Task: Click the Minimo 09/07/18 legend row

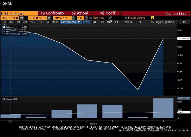Action: (16, 34)
